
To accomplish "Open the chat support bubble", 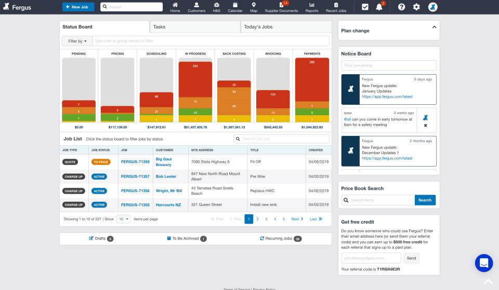I will (484, 263).
